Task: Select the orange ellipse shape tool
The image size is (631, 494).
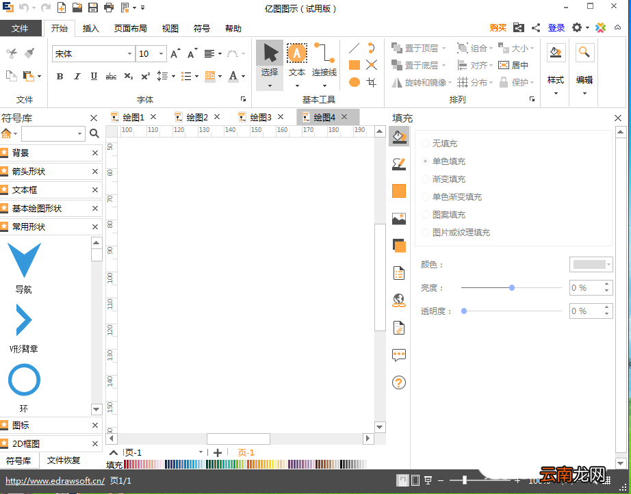Action: click(354, 82)
